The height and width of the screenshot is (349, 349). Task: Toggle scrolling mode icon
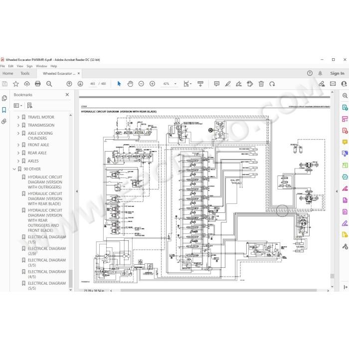click(200, 84)
